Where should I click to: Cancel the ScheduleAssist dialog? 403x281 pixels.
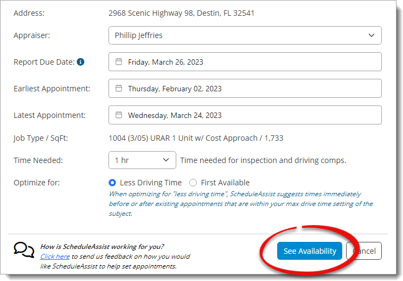[364, 251]
